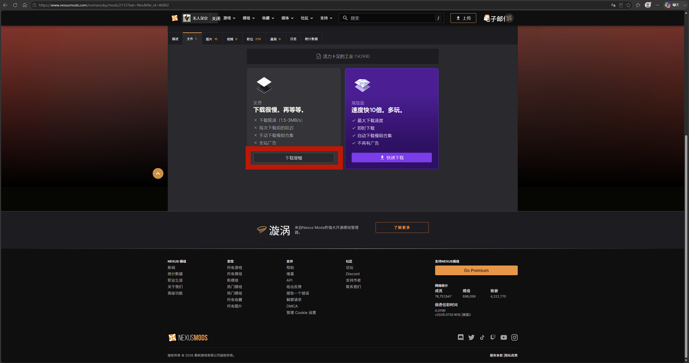Viewport: 689px width, 363px height.
Task: Open the favorites list icon
Action: [638, 5]
